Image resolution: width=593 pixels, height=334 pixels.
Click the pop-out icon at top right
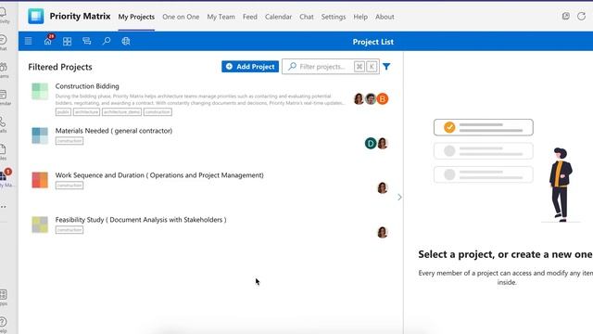[566, 16]
